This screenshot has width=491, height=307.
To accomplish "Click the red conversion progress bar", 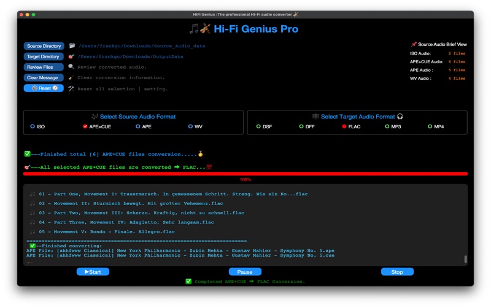I will (245, 174).
